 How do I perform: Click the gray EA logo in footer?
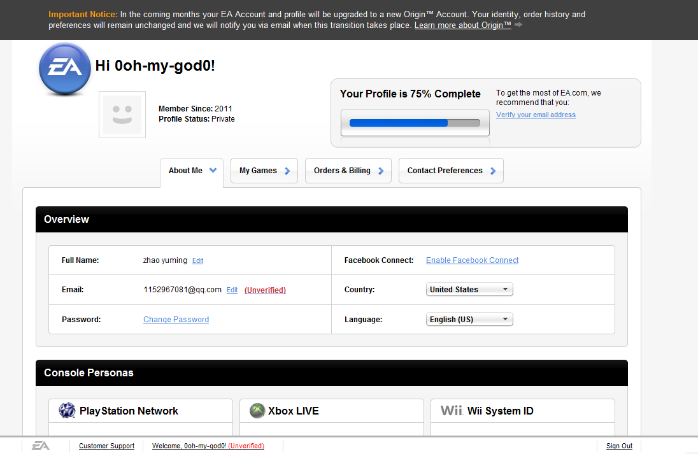[41, 446]
